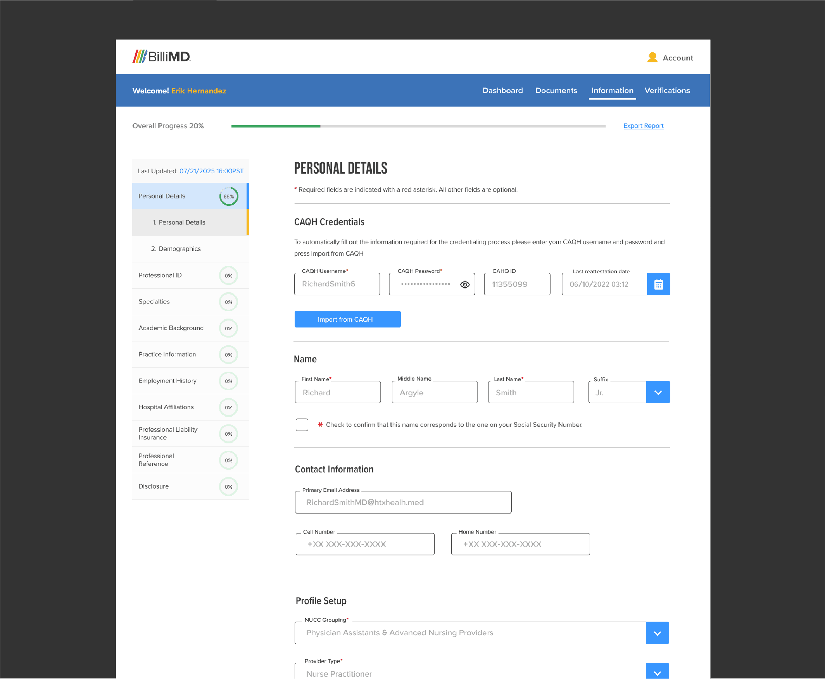Screen dimensions: 825x679
Task: Click the Export Report link
Action: click(x=643, y=126)
